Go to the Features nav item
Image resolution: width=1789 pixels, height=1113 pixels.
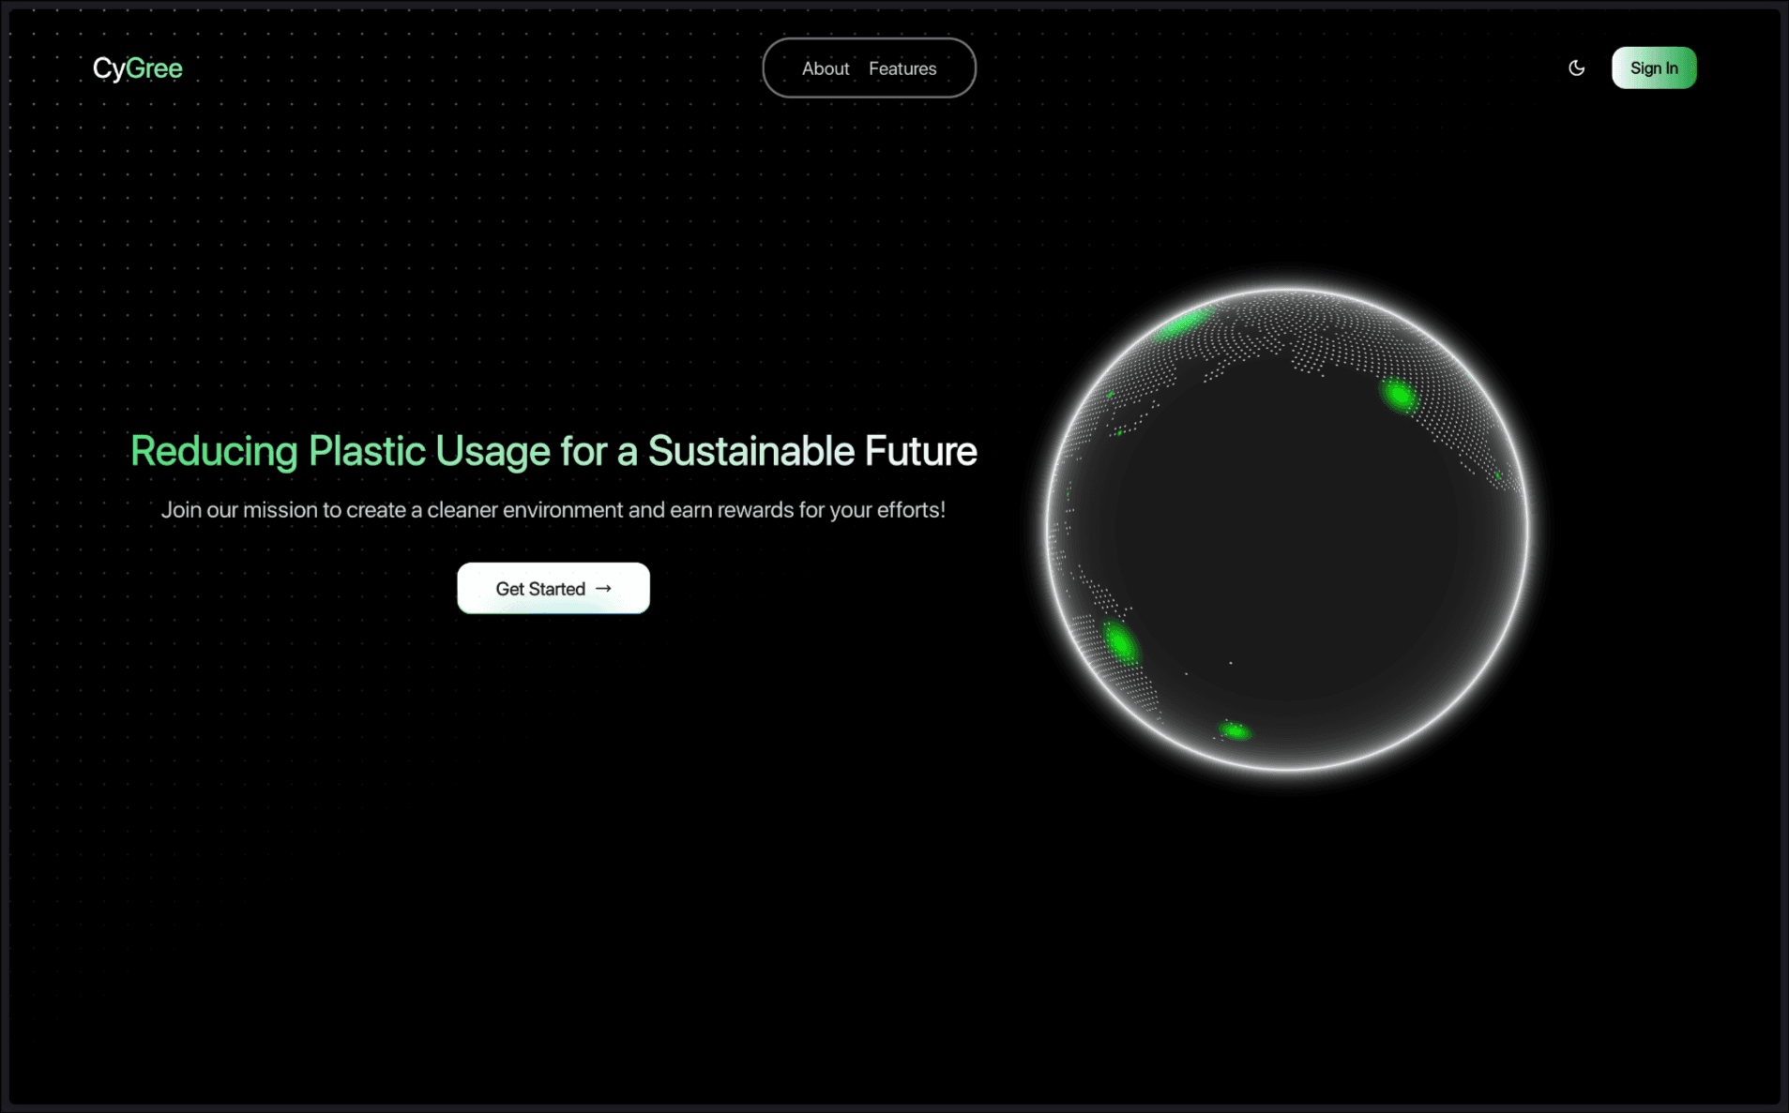pos(902,68)
